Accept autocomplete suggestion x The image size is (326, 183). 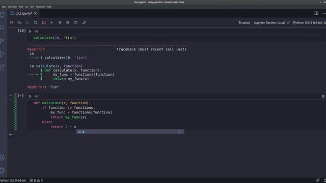click(130, 132)
